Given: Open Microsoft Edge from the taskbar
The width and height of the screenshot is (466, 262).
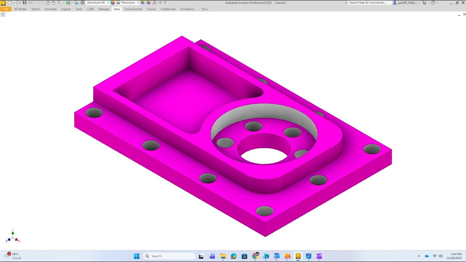Looking at the screenshot, I should 234,256.
